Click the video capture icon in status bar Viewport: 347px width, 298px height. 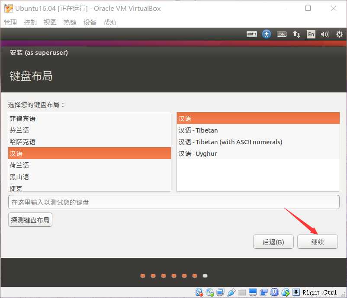[x=263, y=292]
